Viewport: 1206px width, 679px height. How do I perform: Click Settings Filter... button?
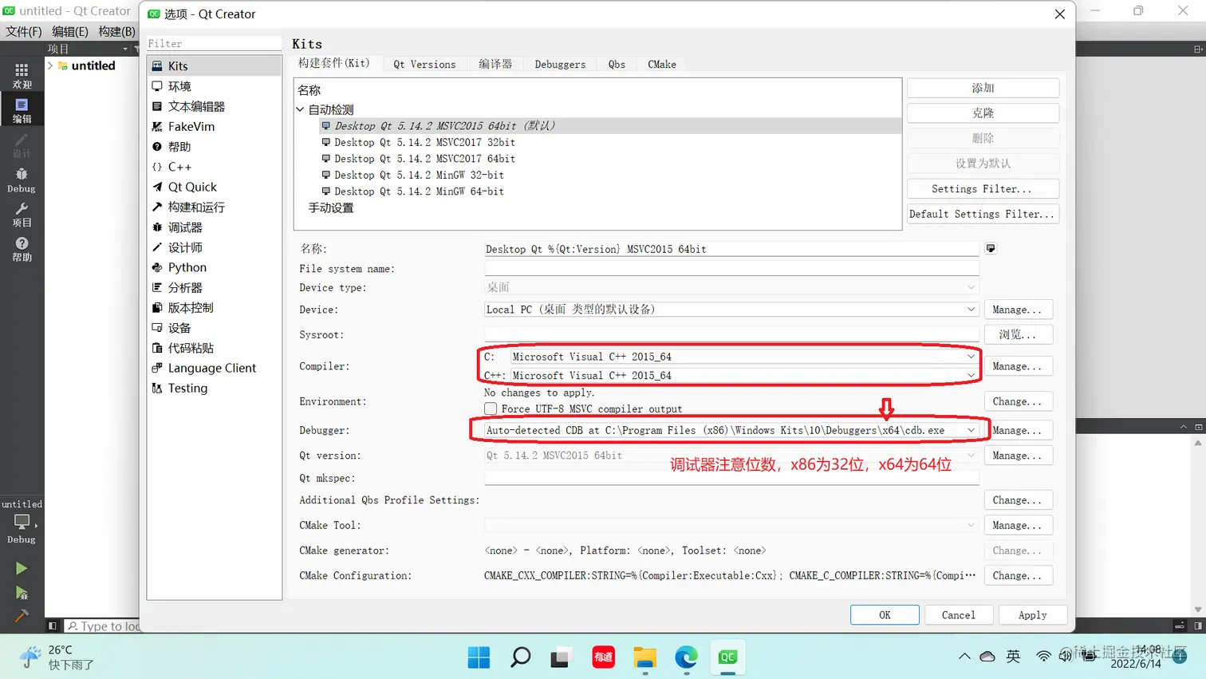tap(983, 189)
